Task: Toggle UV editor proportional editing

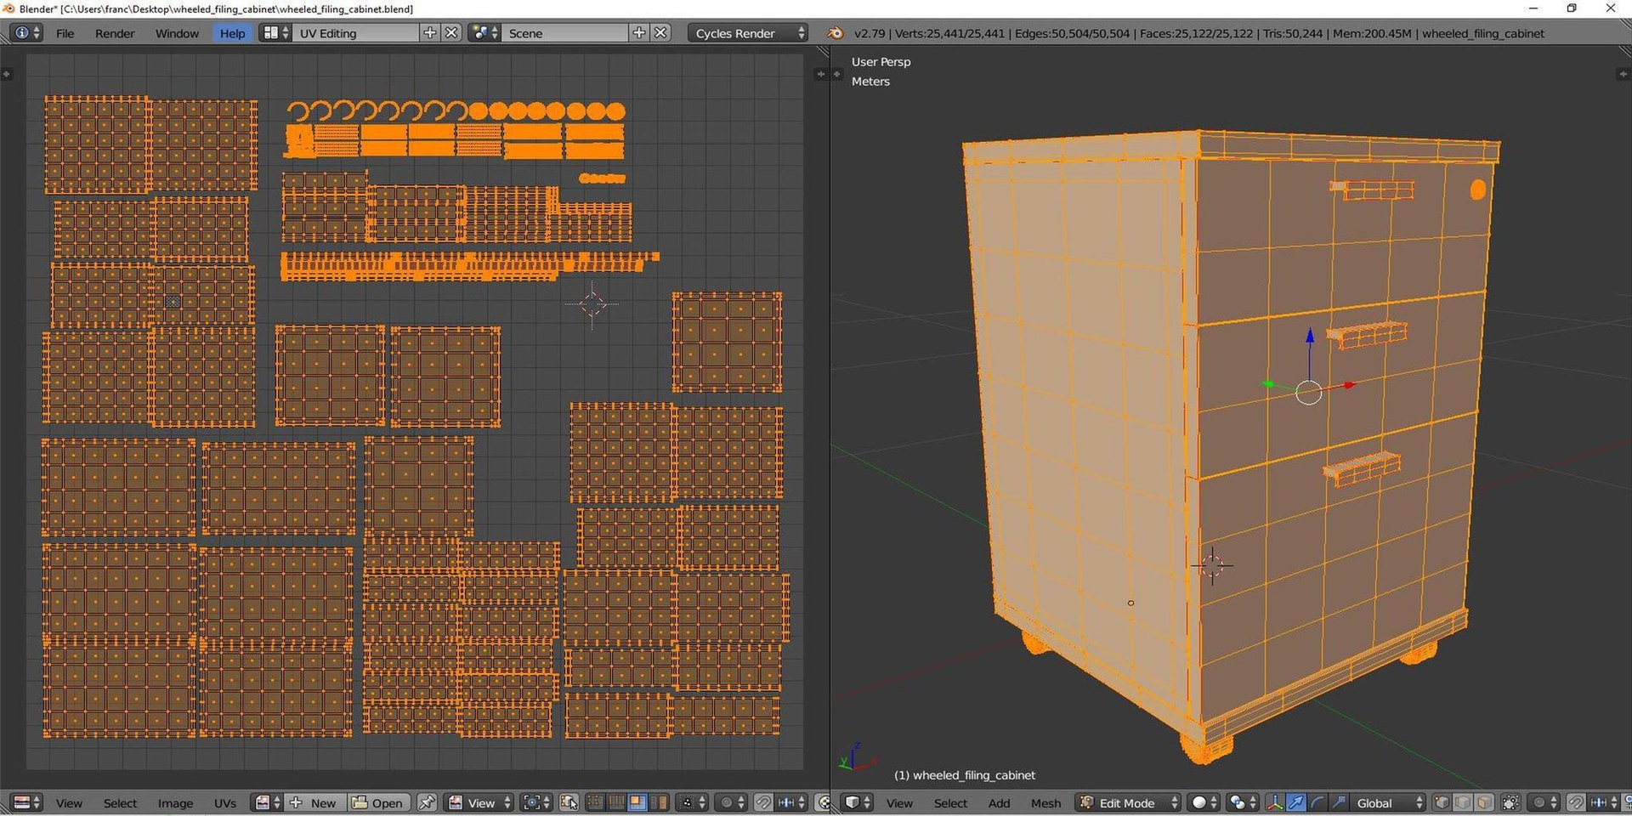Action: pos(731,802)
